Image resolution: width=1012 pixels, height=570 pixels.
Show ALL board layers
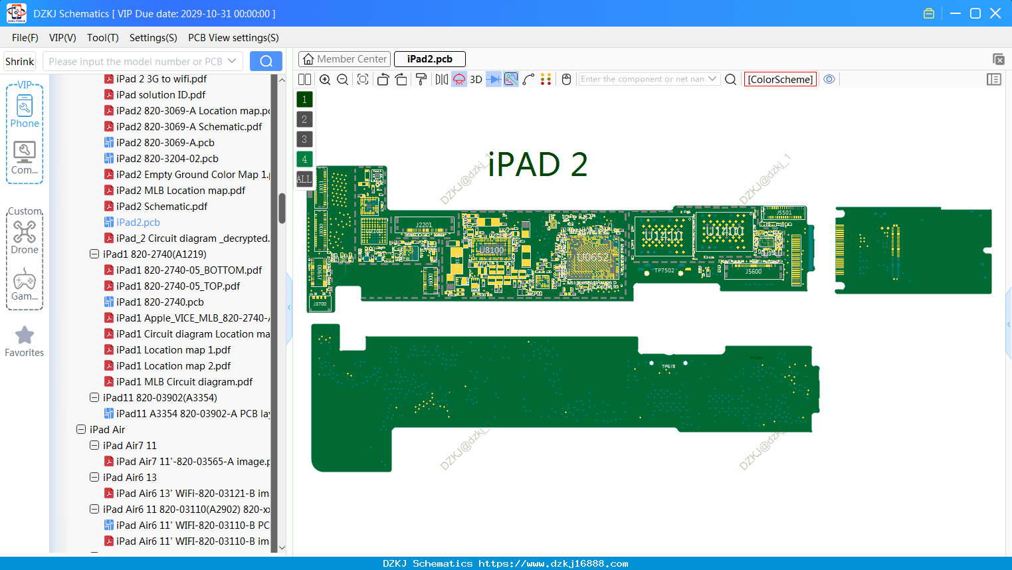tap(304, 179)
